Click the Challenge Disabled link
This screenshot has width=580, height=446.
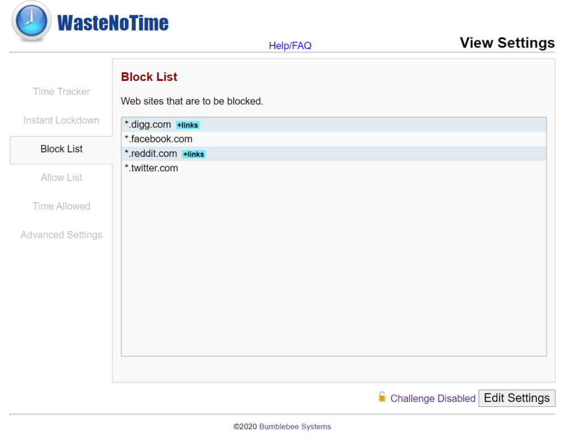coord(433,398)
